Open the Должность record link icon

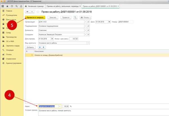(88, 30)
